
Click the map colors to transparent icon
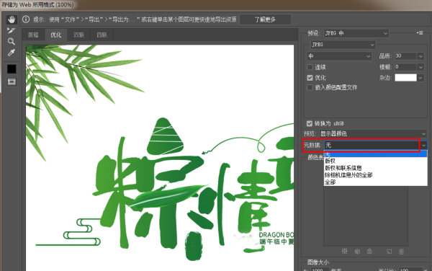(x=344, y=251)
